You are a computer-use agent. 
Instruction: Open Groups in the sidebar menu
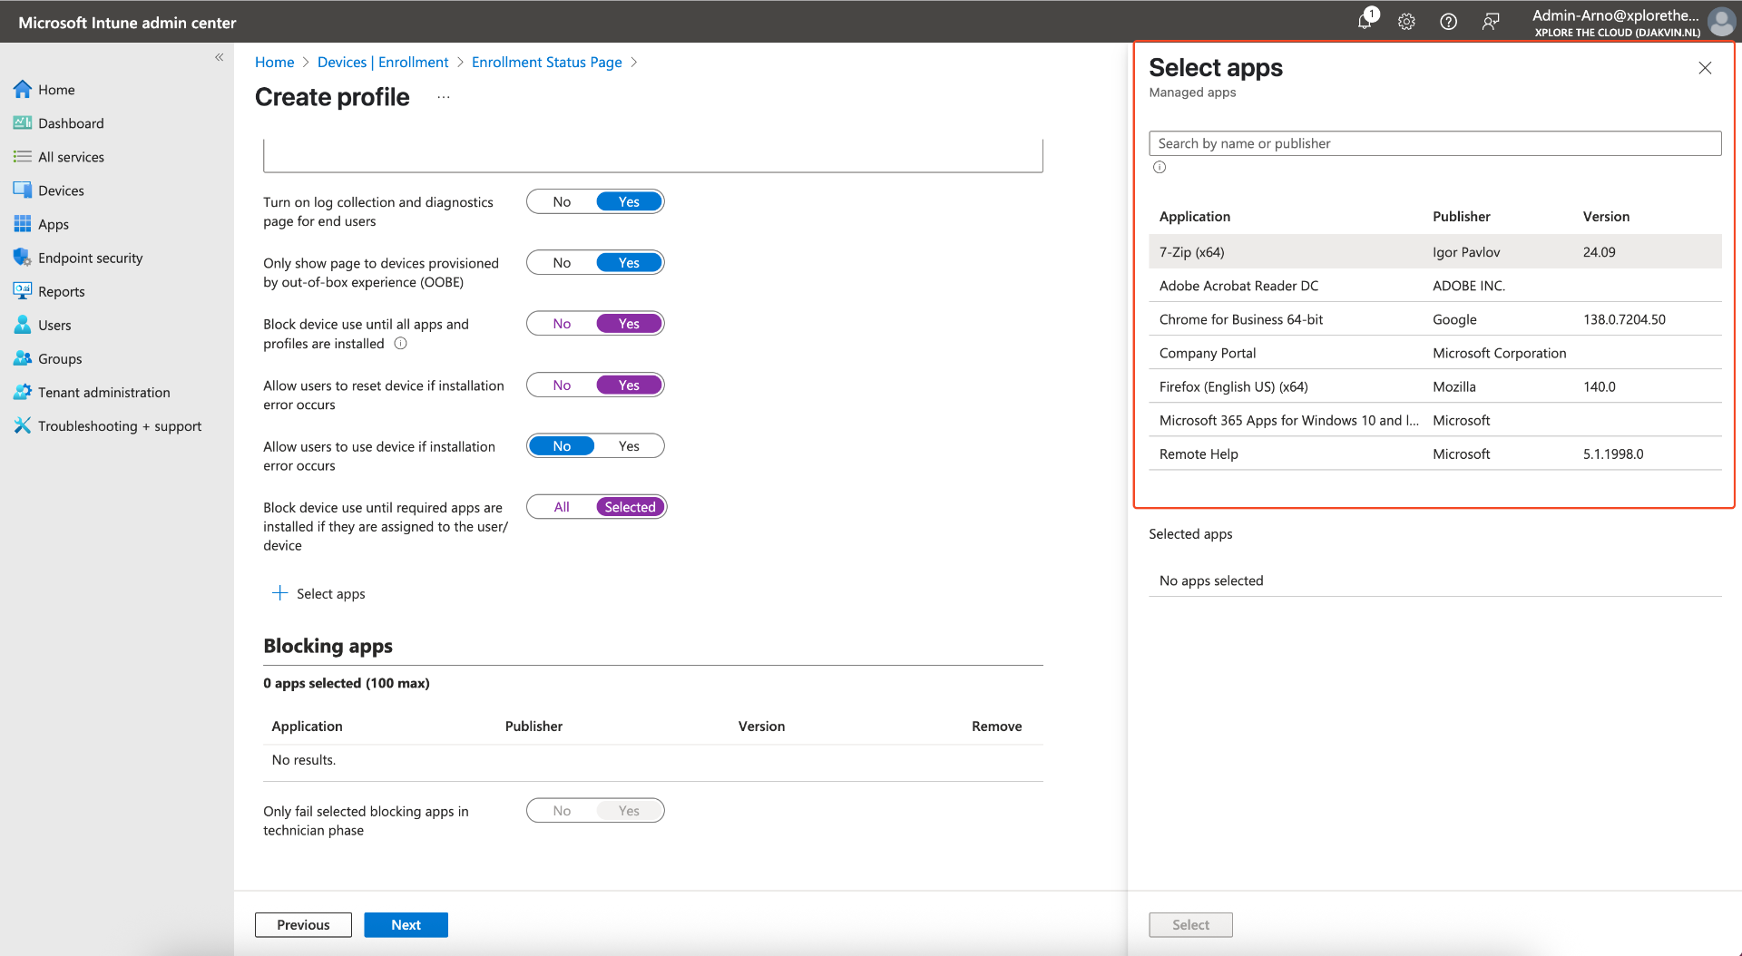60,358
